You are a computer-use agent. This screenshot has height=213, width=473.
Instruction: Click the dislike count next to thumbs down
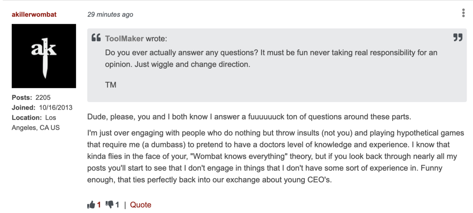117,205
